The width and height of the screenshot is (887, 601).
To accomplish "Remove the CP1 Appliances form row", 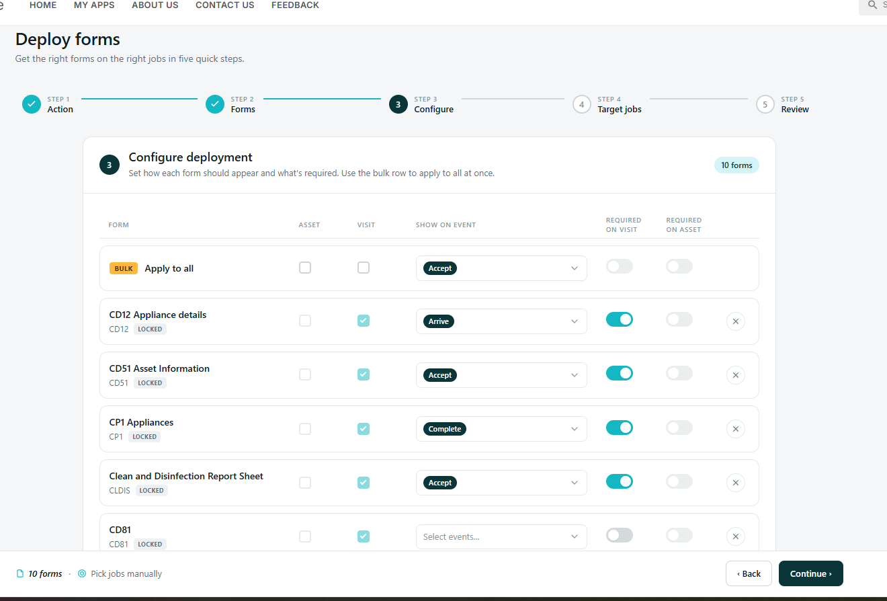I will (735, 429).
